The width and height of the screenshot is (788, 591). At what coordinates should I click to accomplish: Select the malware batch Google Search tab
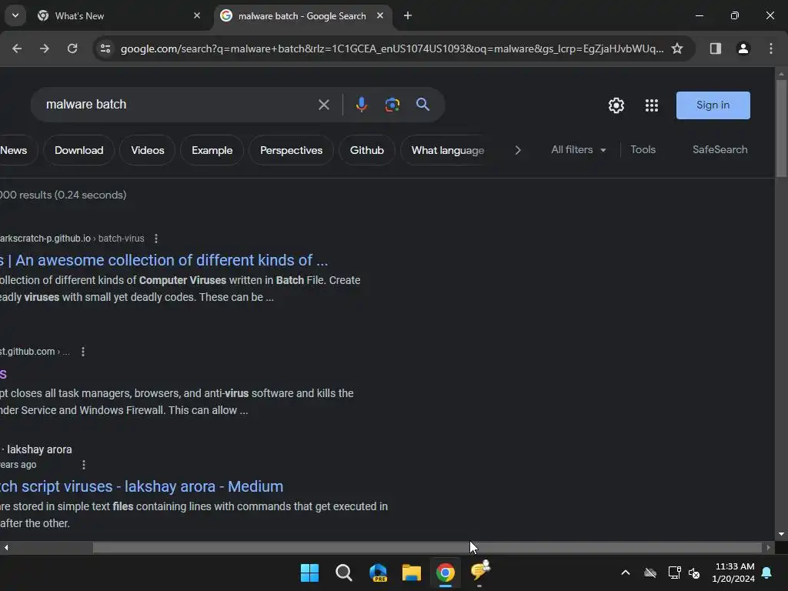click(302, 16)
